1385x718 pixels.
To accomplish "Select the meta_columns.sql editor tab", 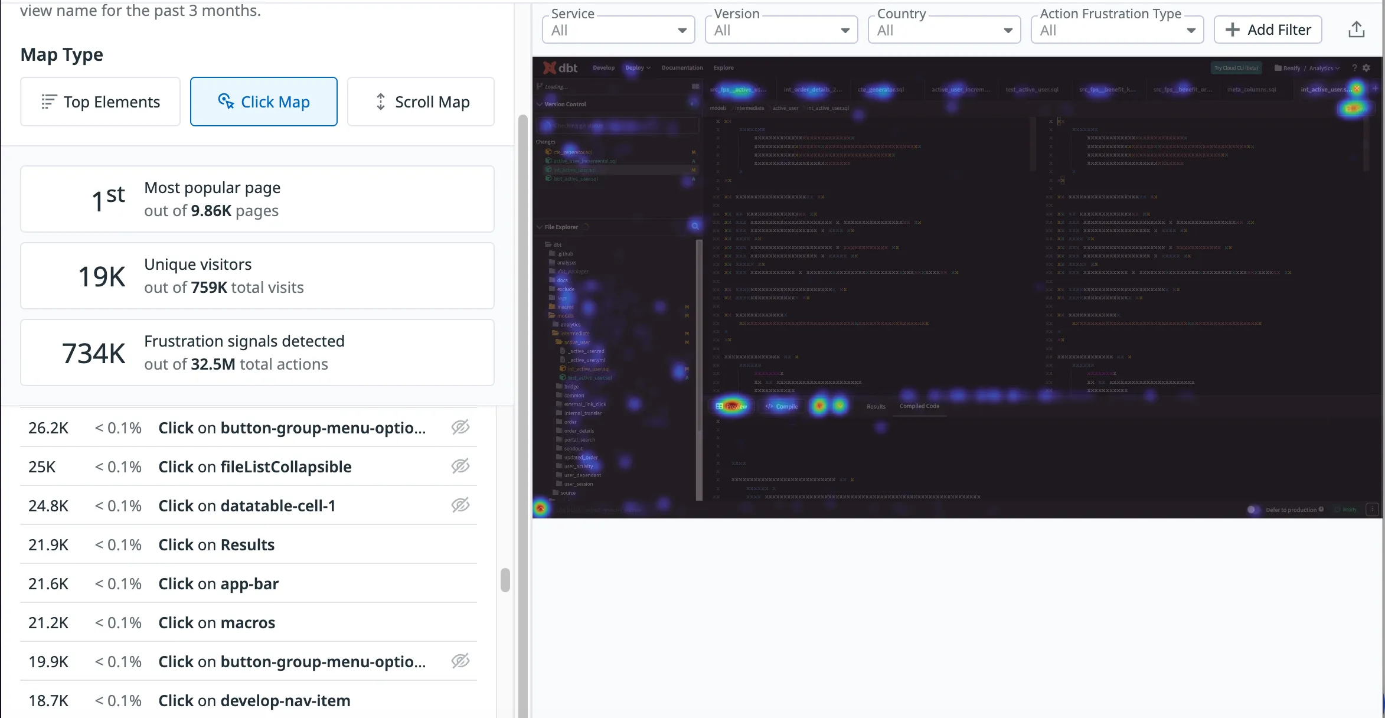I will tap(1252, 90).
